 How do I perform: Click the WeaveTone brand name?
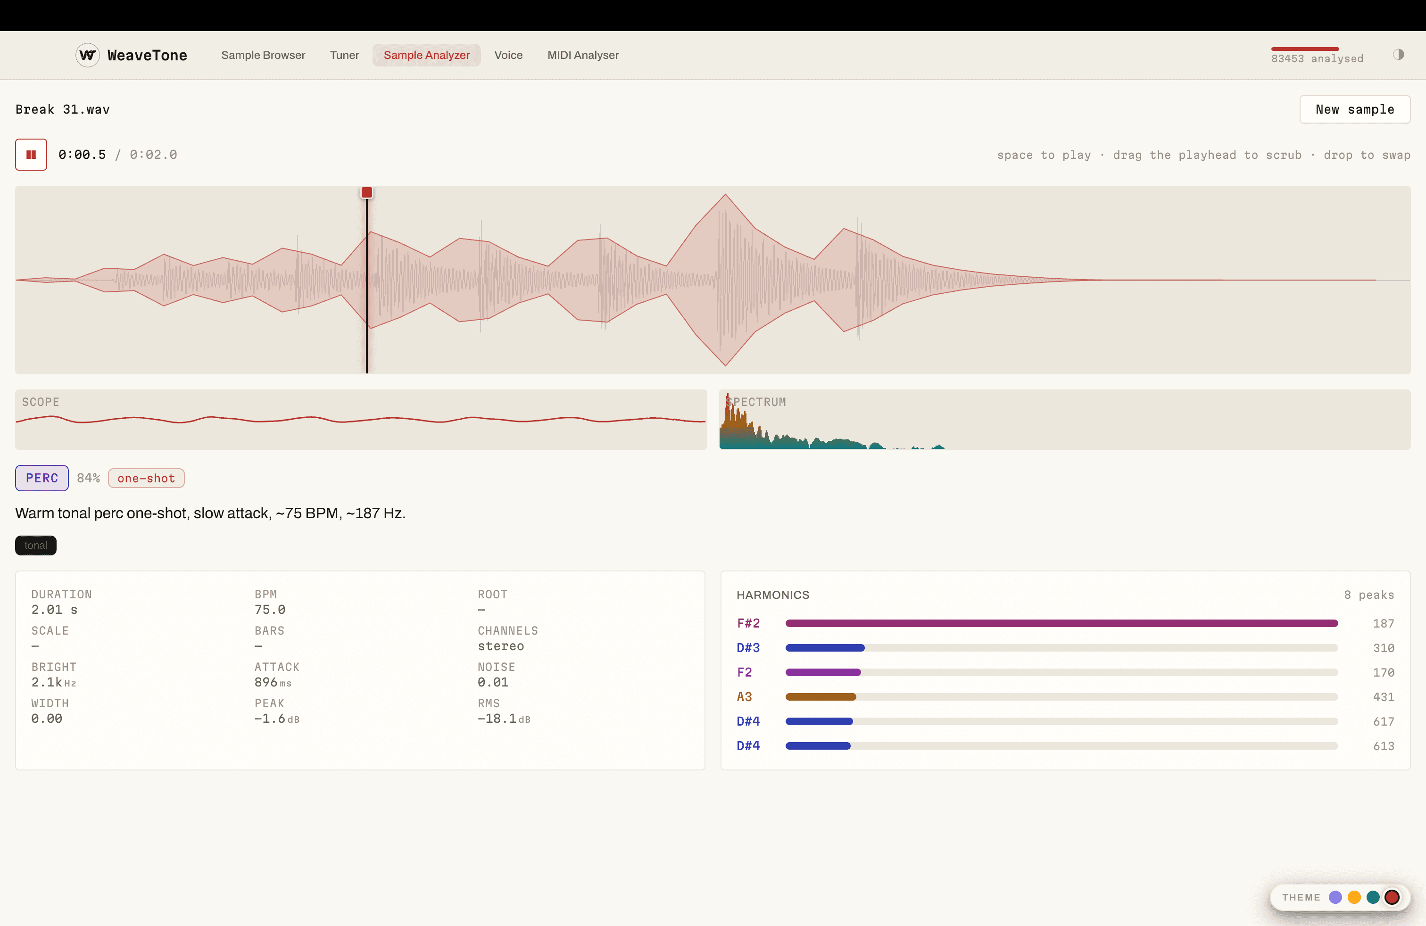click(148, 55)
